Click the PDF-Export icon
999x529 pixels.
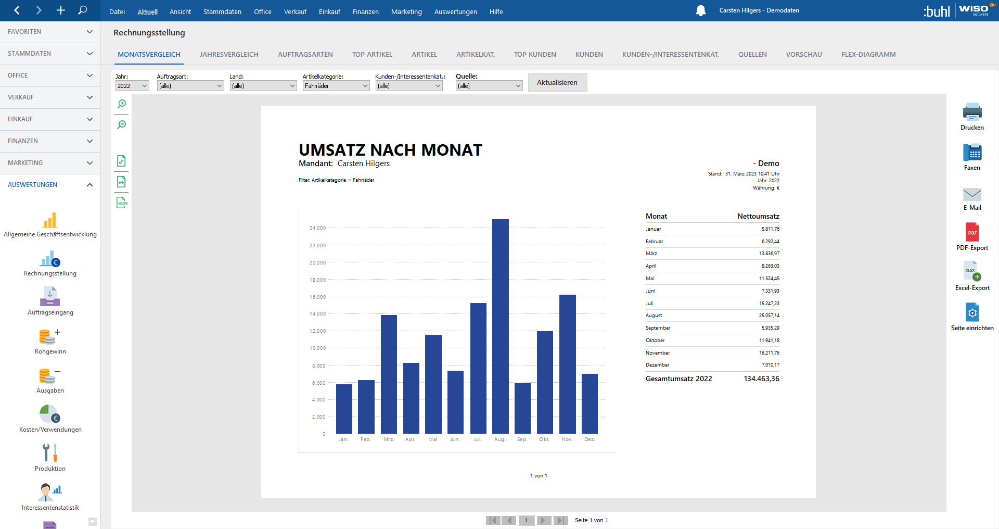(971, 233)
